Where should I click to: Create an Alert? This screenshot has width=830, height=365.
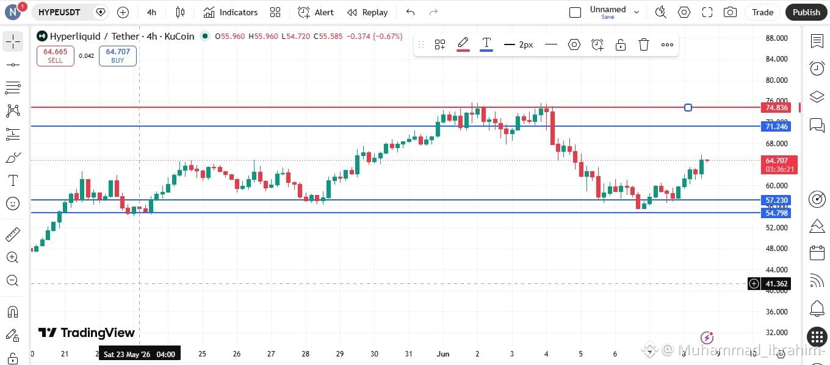click(316, 12)
